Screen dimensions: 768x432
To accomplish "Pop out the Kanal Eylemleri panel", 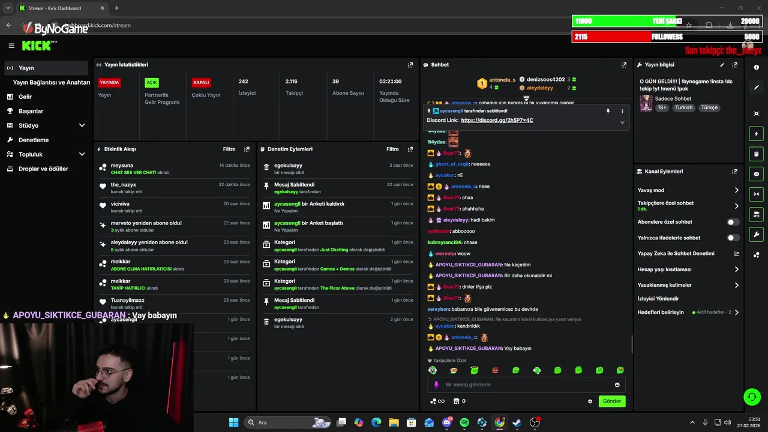I will pos(734,172).
